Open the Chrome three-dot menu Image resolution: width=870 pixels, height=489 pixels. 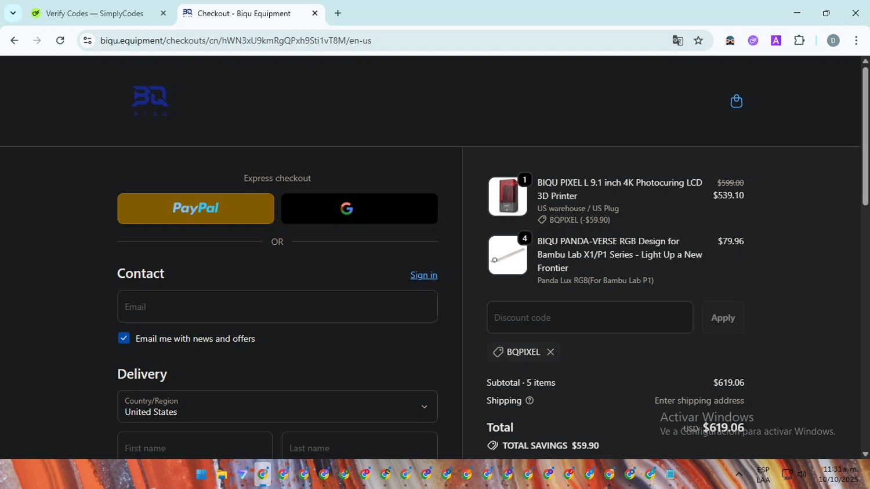click(x=856, y=41)
